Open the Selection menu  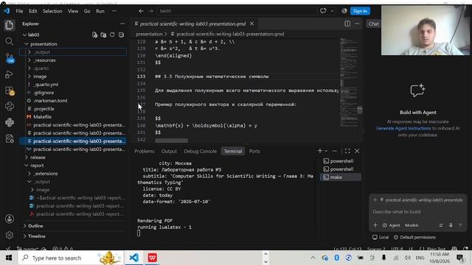pos(52,11)
